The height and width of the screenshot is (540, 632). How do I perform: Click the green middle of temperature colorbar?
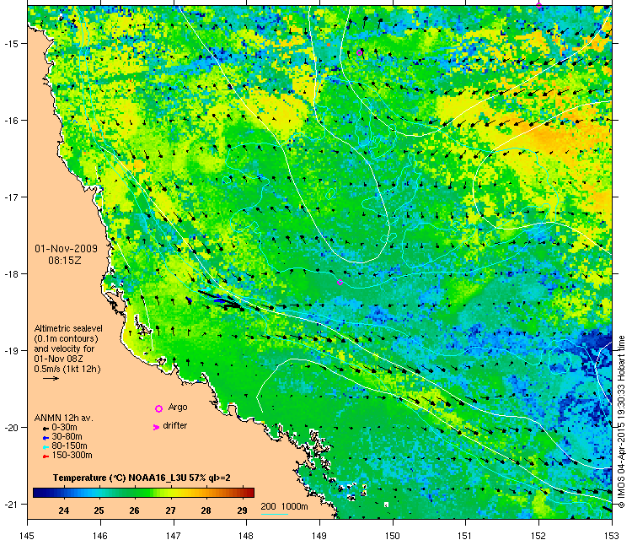click(x=143, y=493)
